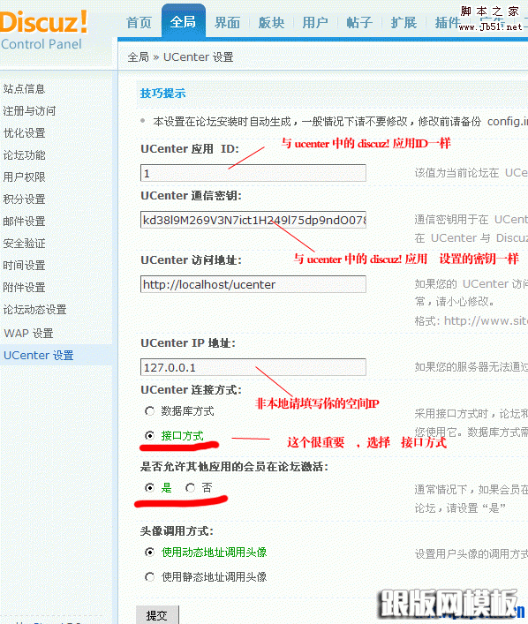Click the UCenter IP 地址 field
The height and width of the screenshot is (624, 528).
(x=253, y=367)
